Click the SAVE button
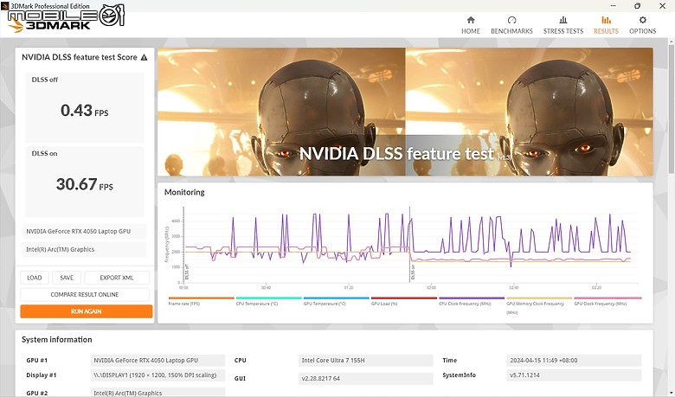 click(x=67, y=278)
